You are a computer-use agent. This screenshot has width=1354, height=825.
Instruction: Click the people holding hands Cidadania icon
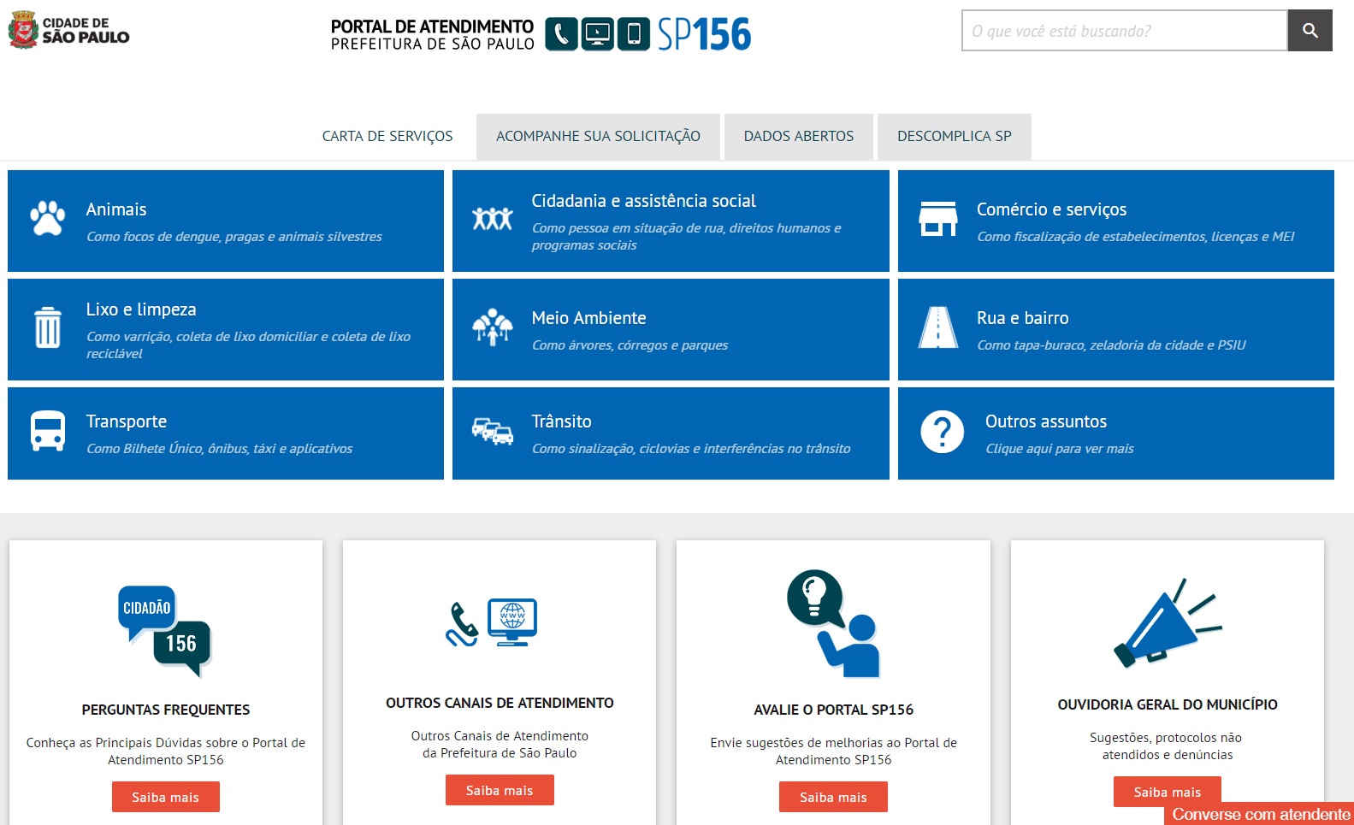click(493, 219)
